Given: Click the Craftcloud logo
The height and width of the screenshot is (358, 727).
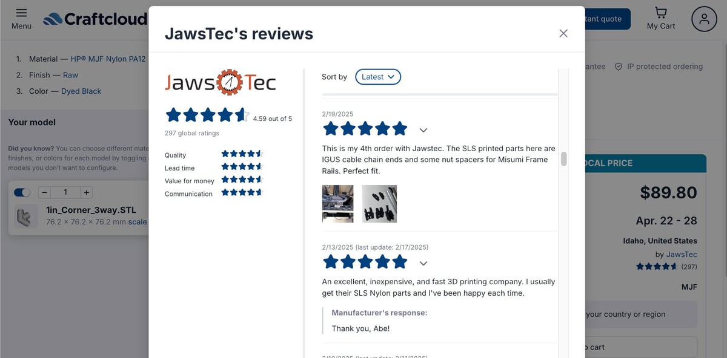Looking at the screenshot, I should [x=96, y=19].
